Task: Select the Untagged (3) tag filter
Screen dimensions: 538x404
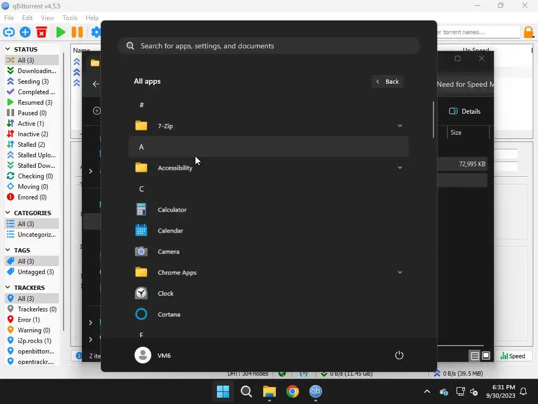Action: pos(32,272)
